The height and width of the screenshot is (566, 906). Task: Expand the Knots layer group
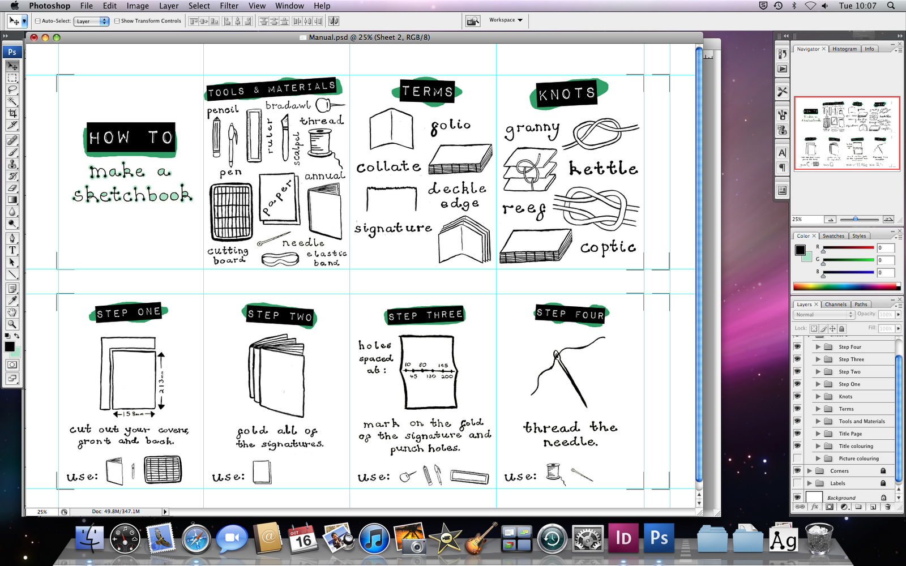(818, 396)
